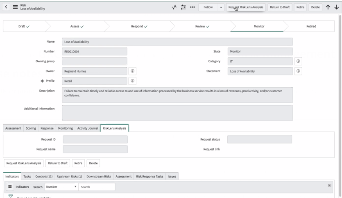This screenshot has height=198, width=342.
Task: Click Follow button
Action: pyautogui.click(x=208, y=7)
